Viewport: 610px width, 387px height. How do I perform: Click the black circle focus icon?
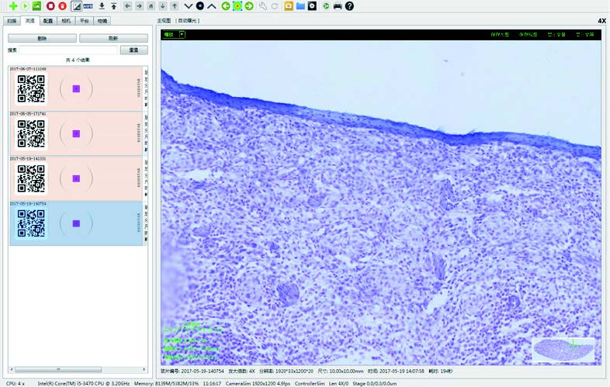pos(199,6)
